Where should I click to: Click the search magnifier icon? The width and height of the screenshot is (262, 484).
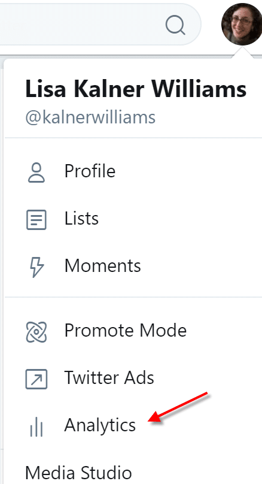(175, 25)
